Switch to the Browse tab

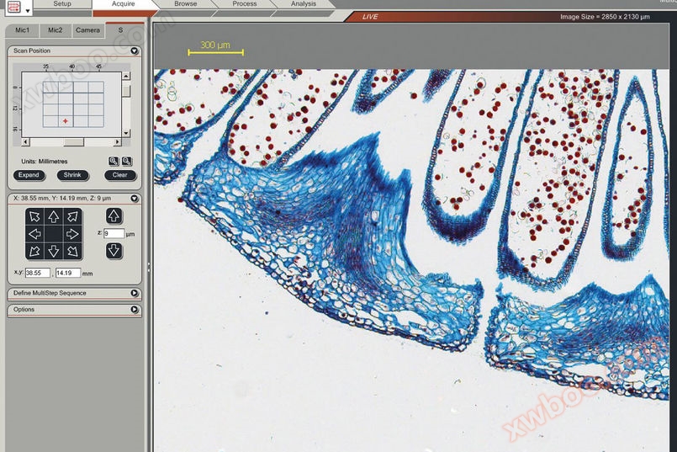(185, 4)
